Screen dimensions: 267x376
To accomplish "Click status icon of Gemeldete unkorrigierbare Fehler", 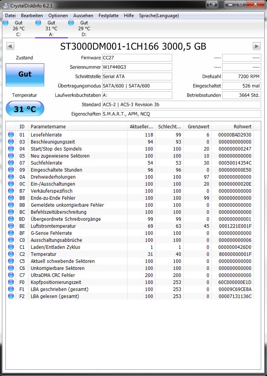I will click(x=11, y=205).
